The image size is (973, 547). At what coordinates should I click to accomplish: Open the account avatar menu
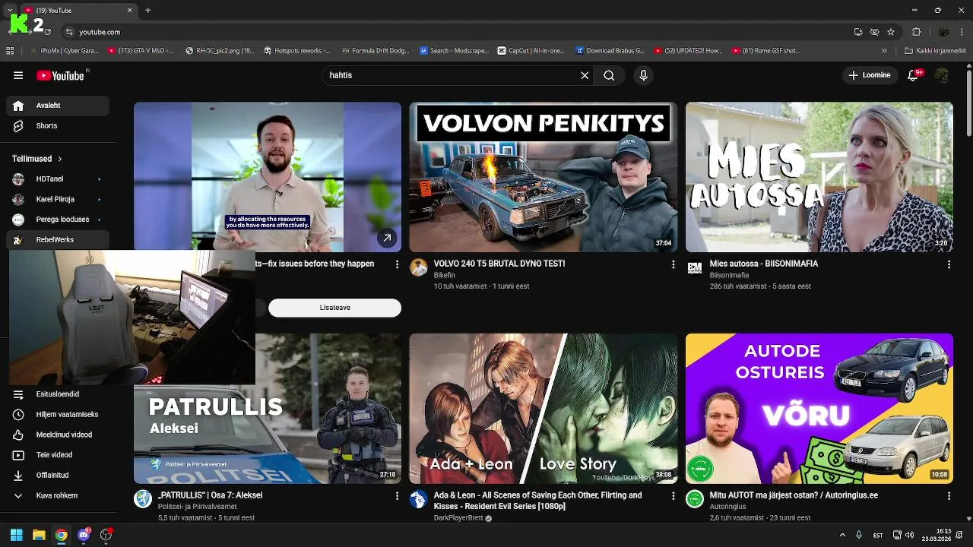click(942, 75)
